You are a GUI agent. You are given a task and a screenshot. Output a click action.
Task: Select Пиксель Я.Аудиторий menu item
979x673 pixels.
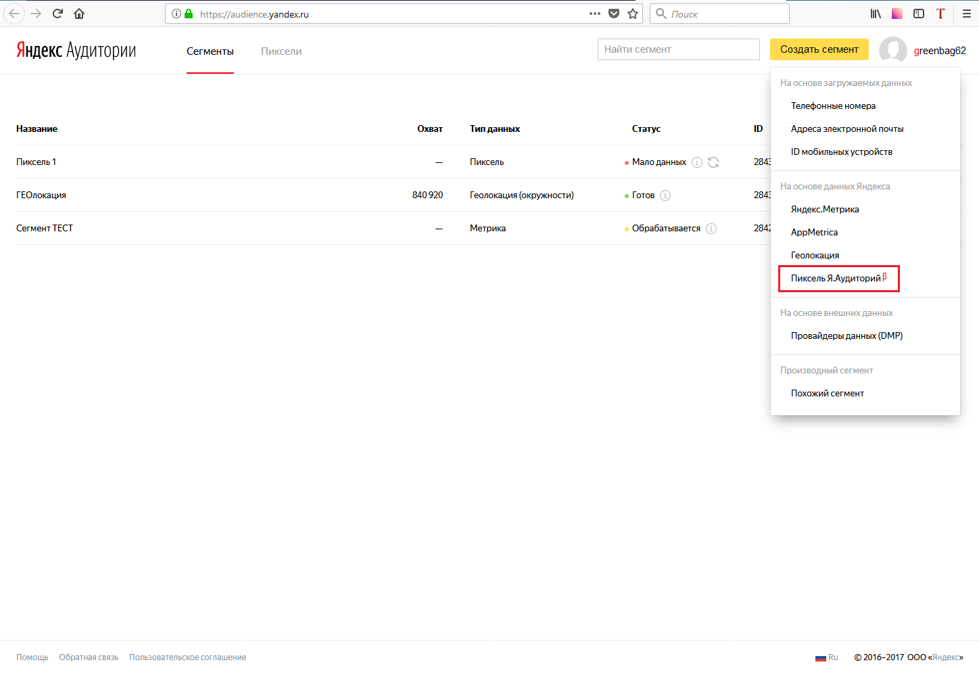tap(838, 278)
